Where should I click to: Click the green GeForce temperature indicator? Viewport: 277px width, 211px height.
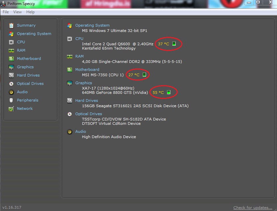(x=169, y=92)
